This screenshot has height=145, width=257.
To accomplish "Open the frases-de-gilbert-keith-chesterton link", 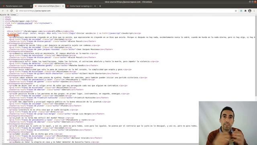I will 45,73.
